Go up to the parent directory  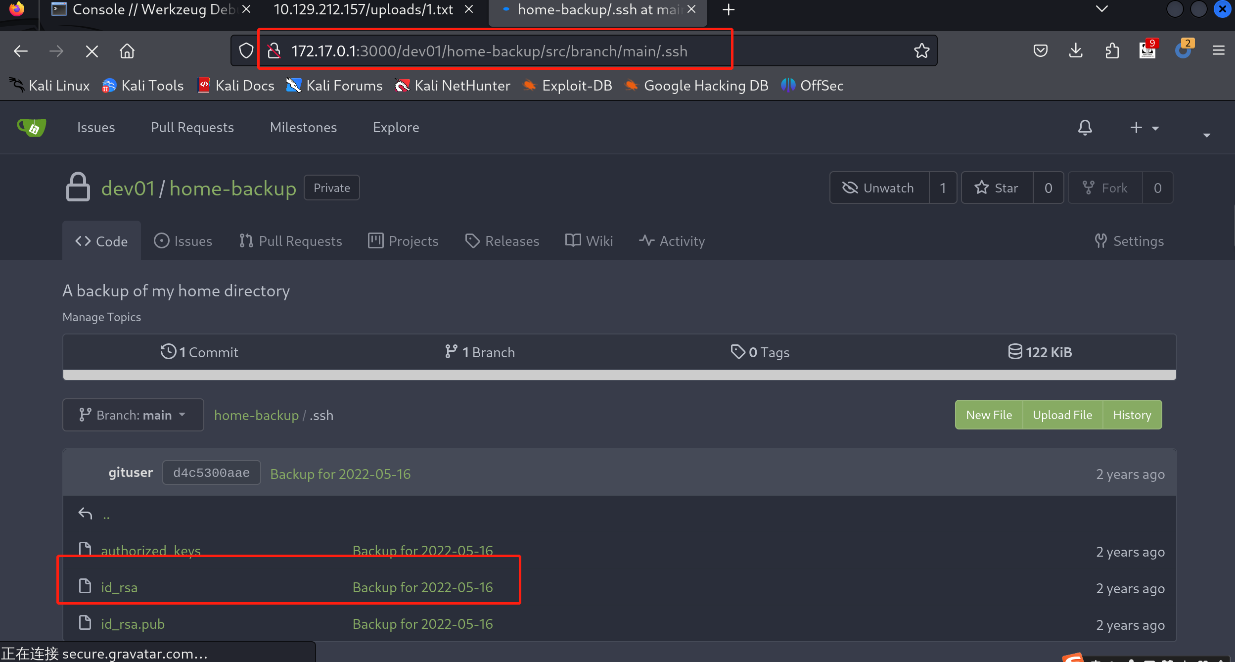click(106, 515)
